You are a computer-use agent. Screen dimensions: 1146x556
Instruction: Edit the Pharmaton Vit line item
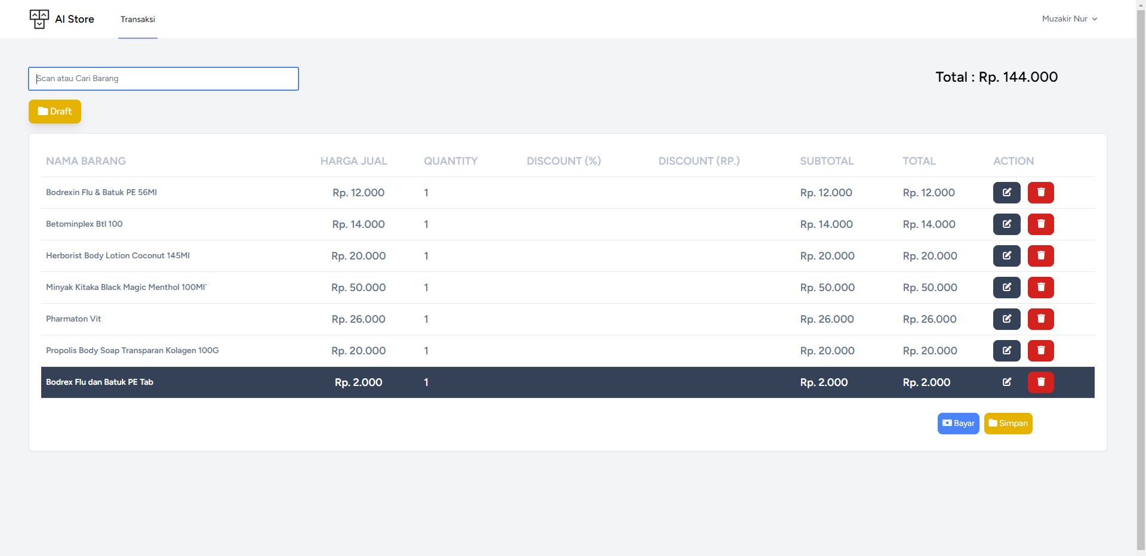point(1007,319)
